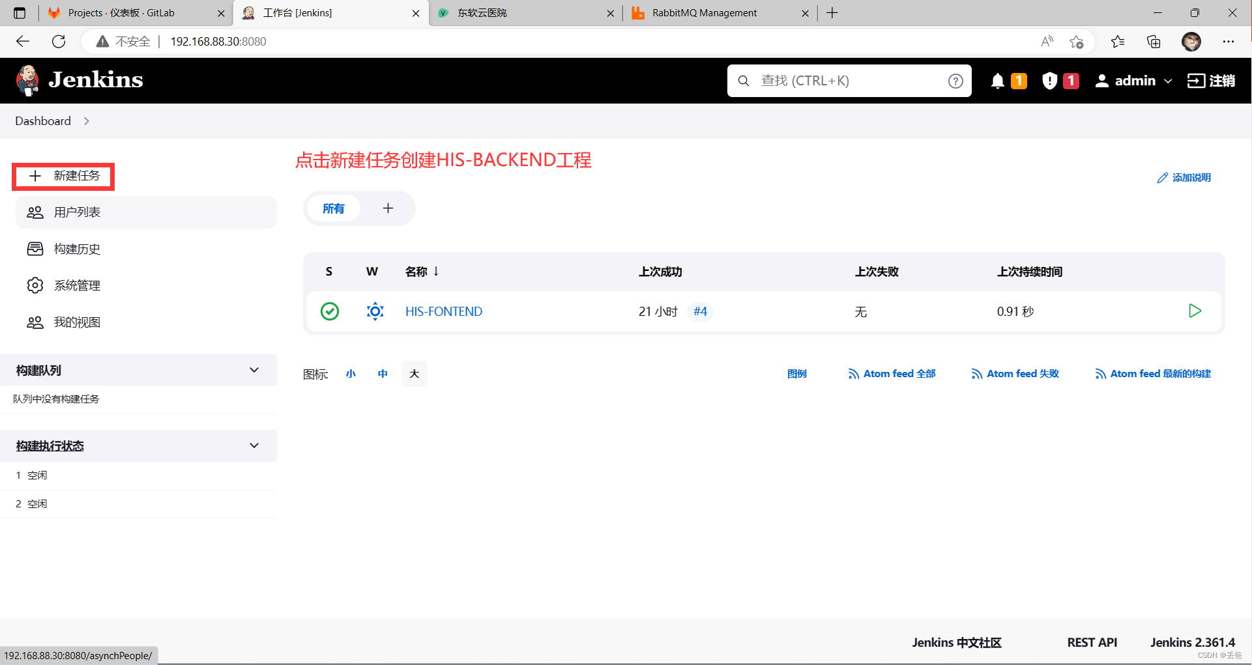The height and width of the screenshot is (665, 1252).
Task: Click the Dashboard breadcrumb link
Action: click(x=43, y=121)
